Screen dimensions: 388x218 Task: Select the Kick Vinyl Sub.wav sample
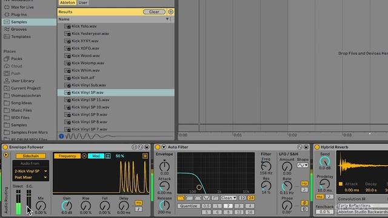[x=116, y=85]
